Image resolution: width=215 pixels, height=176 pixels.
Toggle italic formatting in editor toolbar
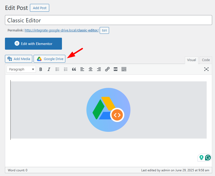[x=49, y=69]
